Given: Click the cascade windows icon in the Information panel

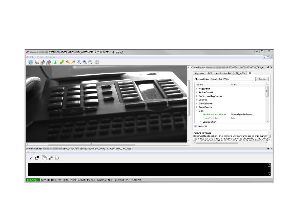Looking at the screenshot, I should click(44, 158).
